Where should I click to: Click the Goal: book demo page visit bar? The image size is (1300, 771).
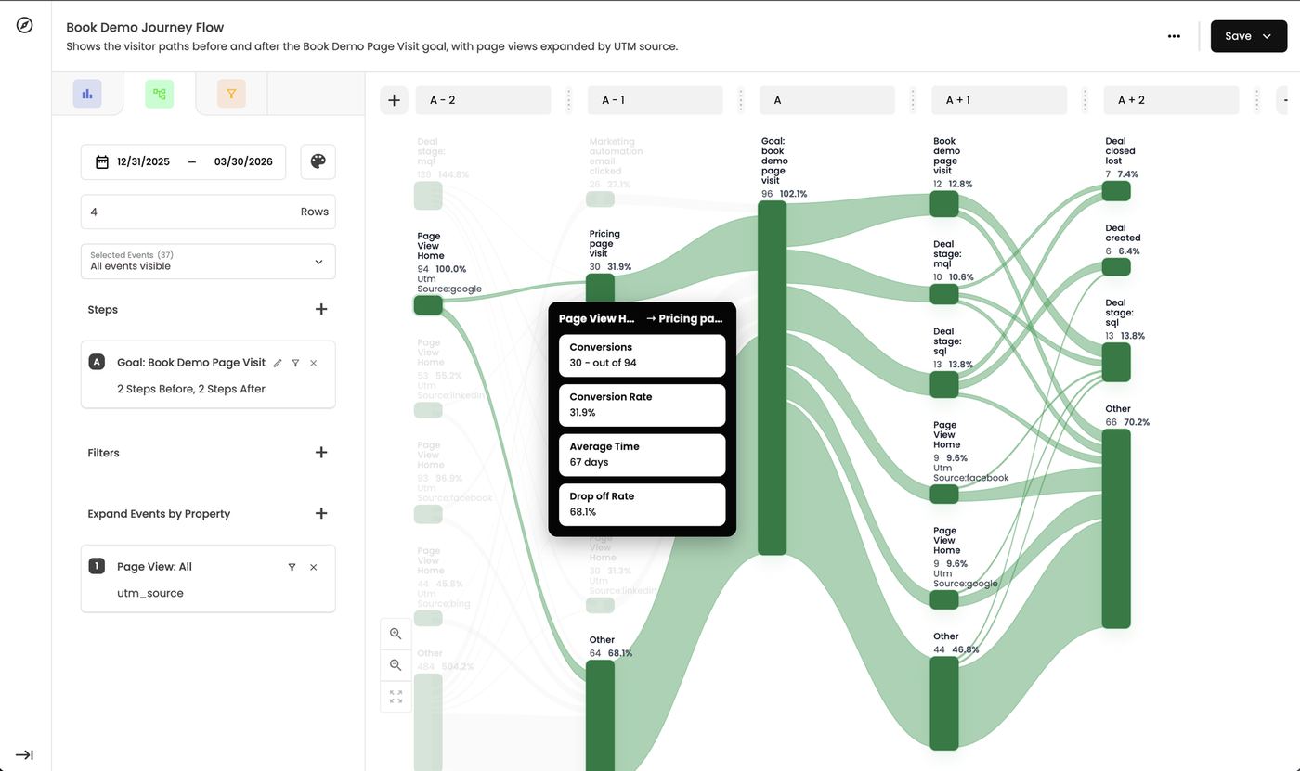coord(773,378)
